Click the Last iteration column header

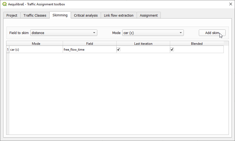[x=143, y=43]
